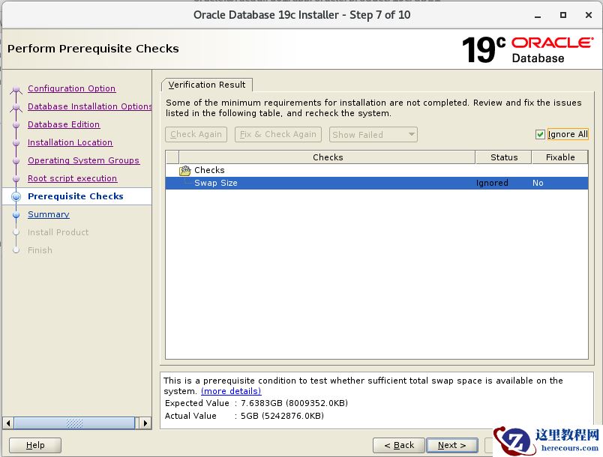Viewport: 603px width, 457px height.
Task: Click left arrow of sidebar scrollbar
Action: (8, 423)
